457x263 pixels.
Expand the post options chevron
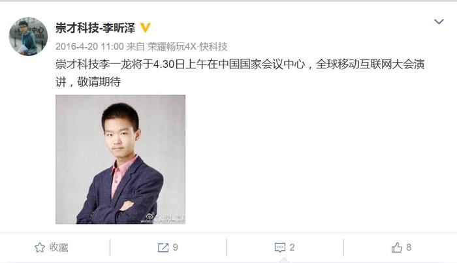(439, 22)
